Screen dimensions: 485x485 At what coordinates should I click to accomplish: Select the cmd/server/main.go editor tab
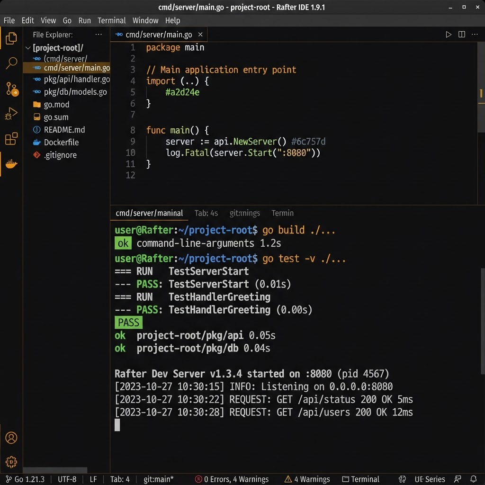(x=159, y=34)
